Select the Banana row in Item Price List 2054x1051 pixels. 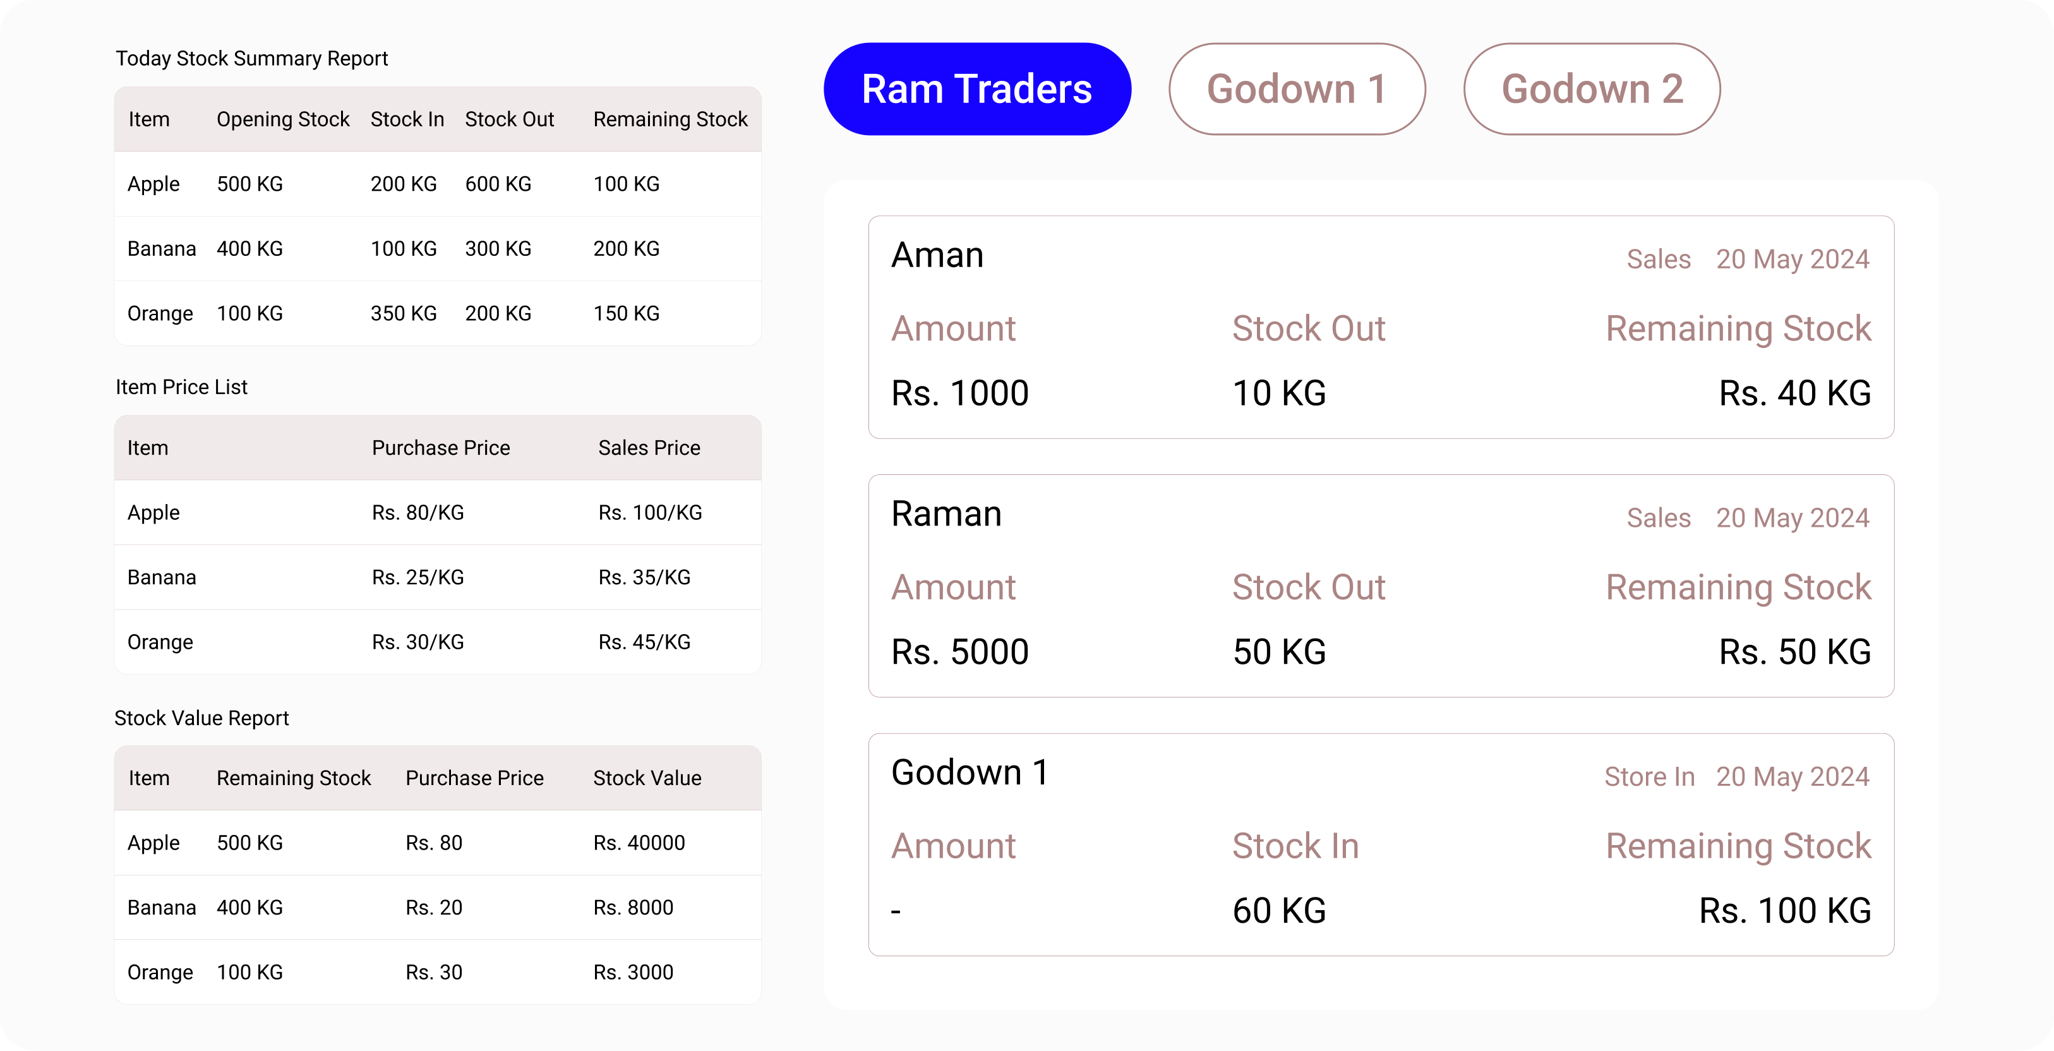pyautogui.click(x=437, y=577)
